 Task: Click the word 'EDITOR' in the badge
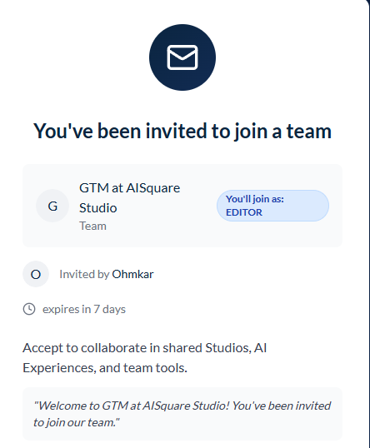[244, 212]
